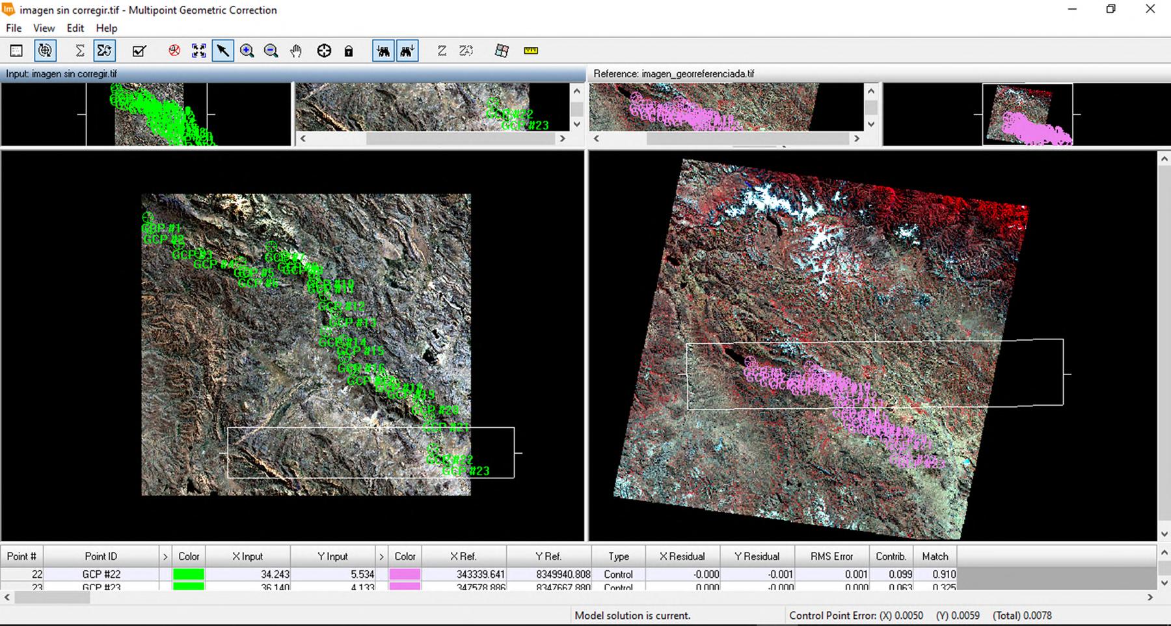
Task: Toggle the first binoculars find button
Action: pos(383,51)
